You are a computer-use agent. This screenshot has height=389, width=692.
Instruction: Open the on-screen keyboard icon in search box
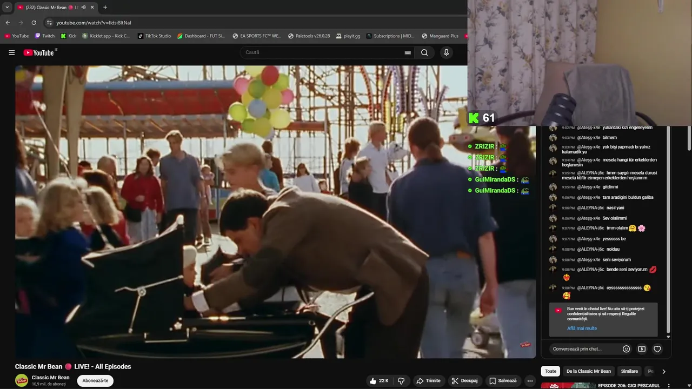point(408,52)
